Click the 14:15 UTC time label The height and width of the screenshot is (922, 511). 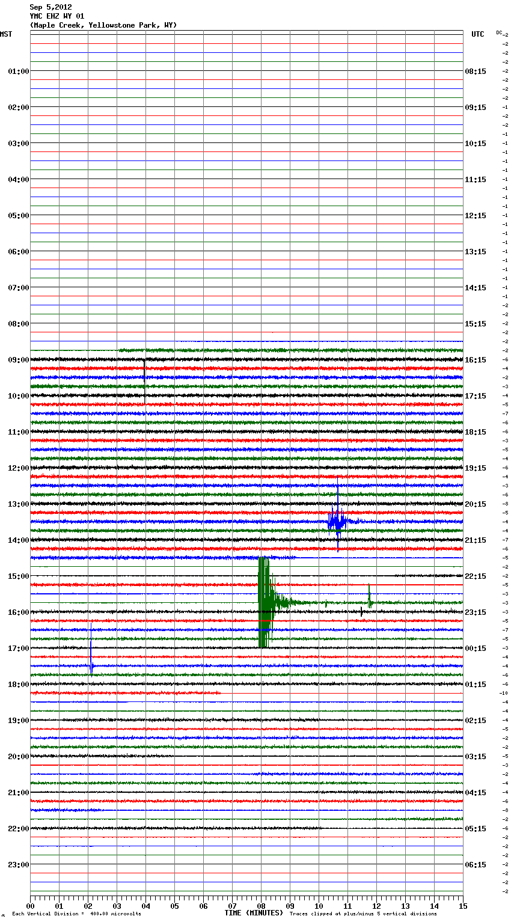476,288
